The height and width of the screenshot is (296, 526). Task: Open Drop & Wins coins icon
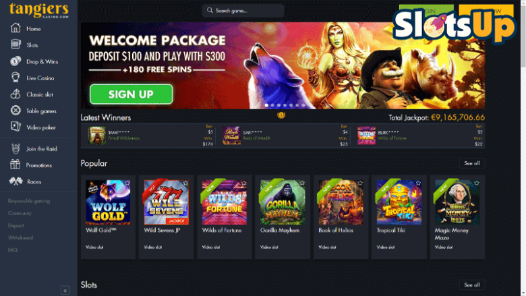16,61
